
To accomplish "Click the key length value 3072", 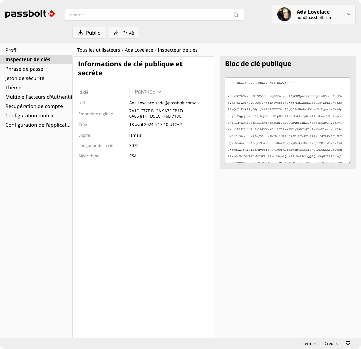I will click(x=134, y=146).
